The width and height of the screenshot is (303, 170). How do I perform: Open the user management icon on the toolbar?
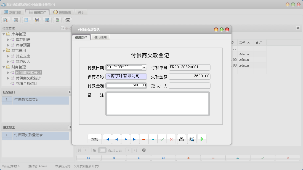pyautogui.click(x=37, y=20)
